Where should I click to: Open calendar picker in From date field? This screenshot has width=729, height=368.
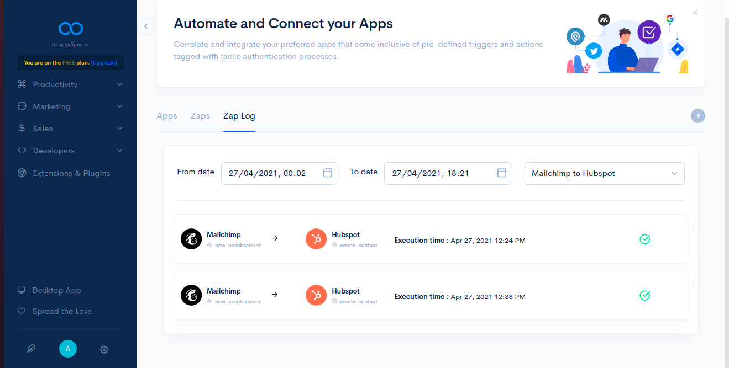[x=327, y=173]
